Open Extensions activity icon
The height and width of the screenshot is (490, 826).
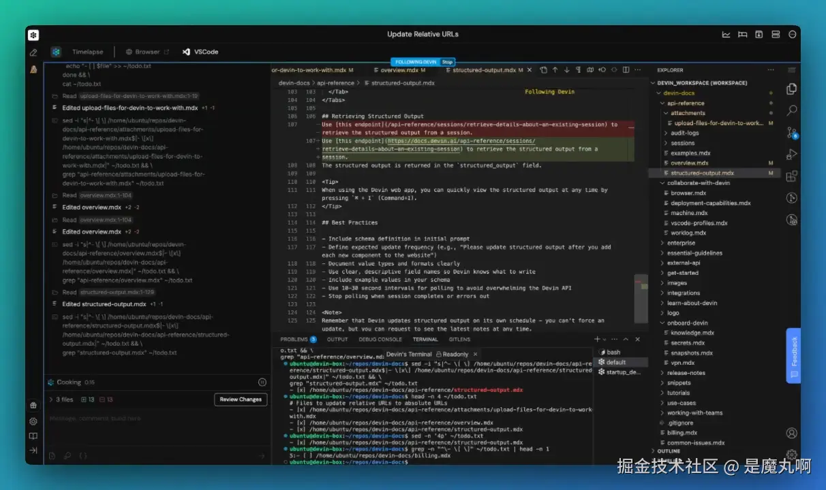pos(791,177)
